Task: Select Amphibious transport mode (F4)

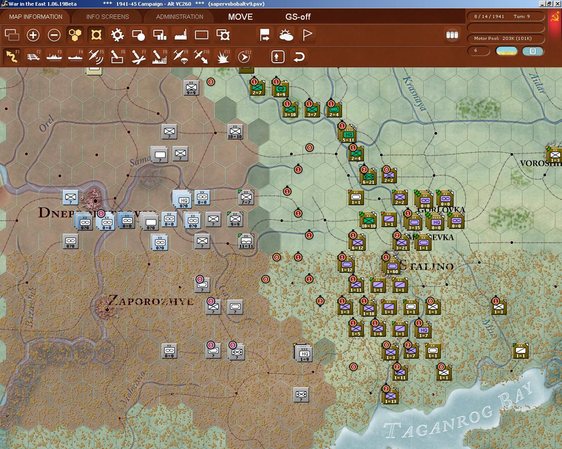Action: click(75, 57)
